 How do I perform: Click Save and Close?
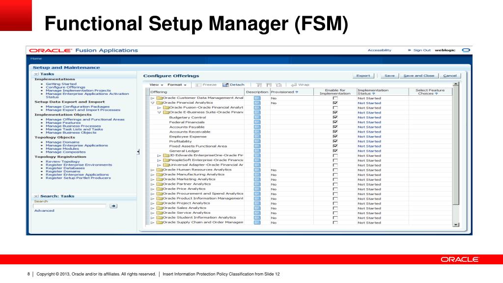pyautogui.click(x=419, y=76)
